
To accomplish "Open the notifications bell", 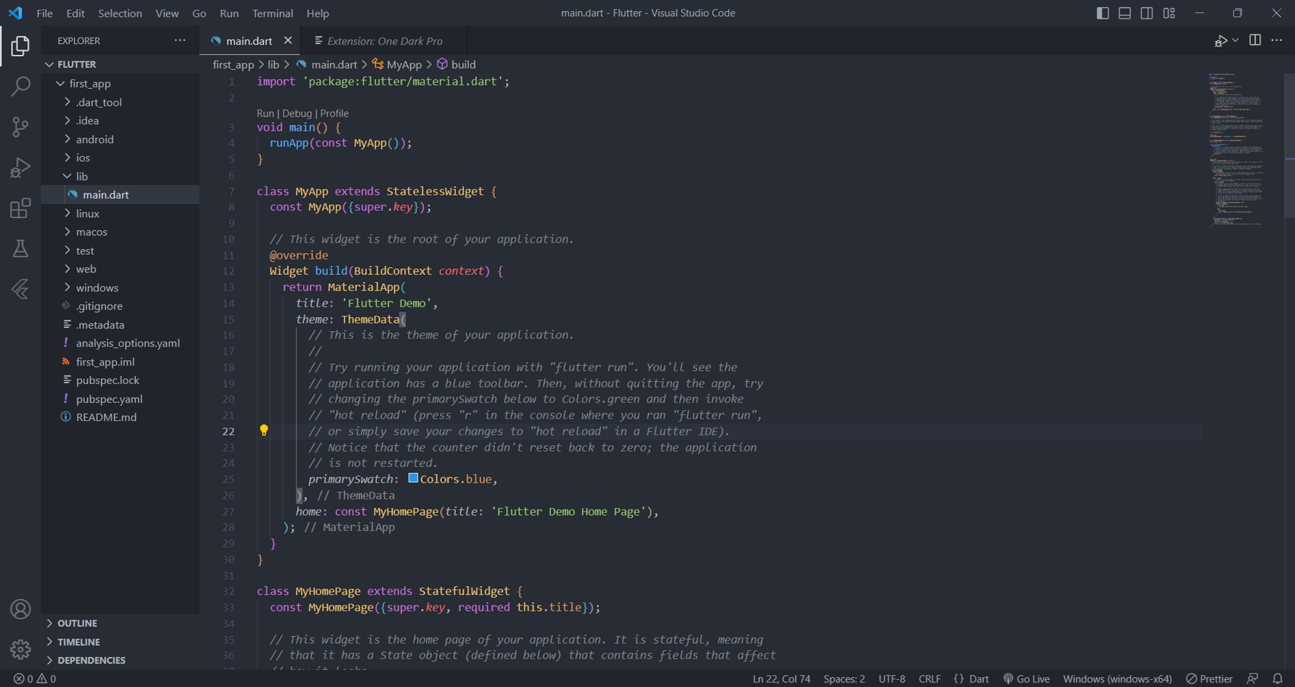I will (x=1278, y=679).
